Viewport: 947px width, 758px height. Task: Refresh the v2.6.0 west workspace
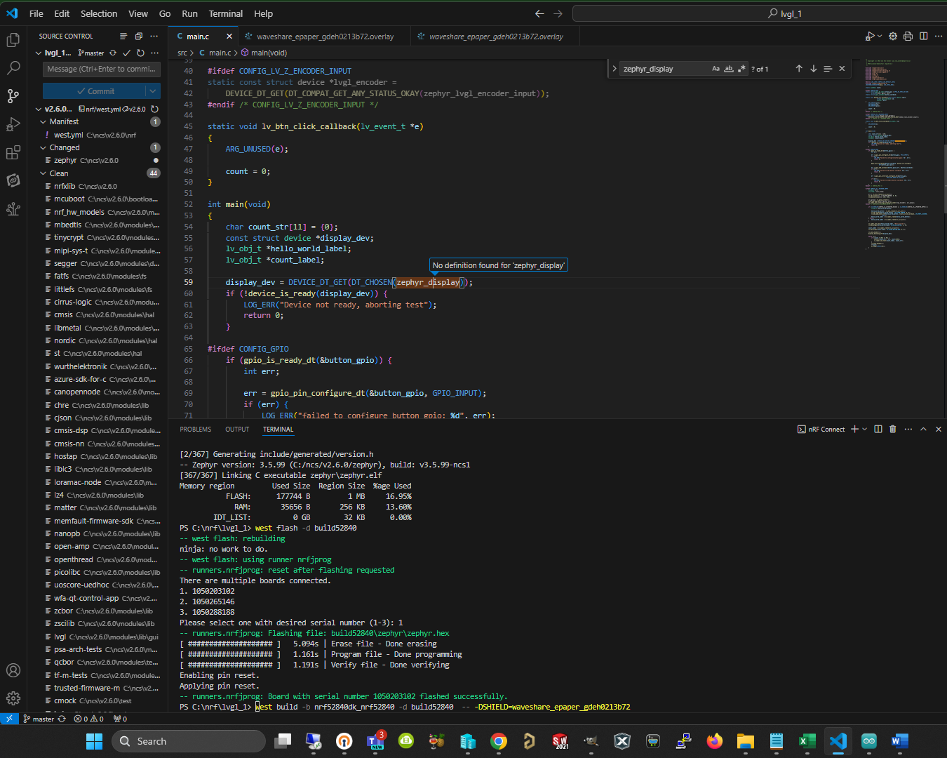(155, 109)
